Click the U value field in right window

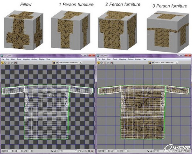(x=106, y=151)
